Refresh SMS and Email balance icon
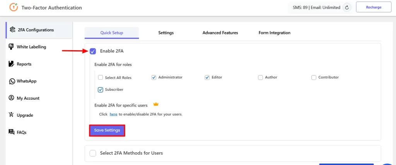The width and height of the screenshot is (396, 165). click(347, 8)
